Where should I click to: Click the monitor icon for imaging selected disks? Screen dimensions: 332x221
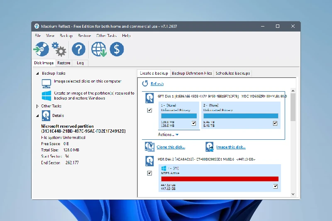[46, 83]
